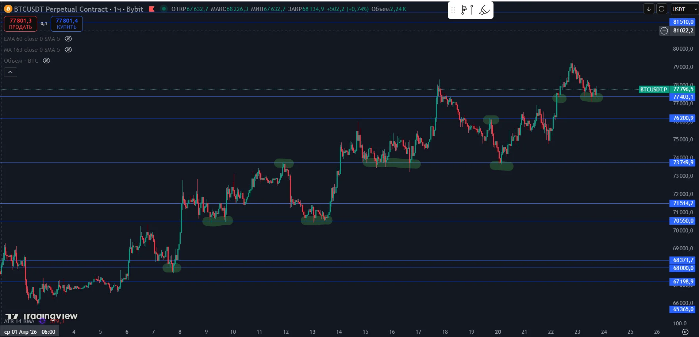Click the ПРОДАТЬ sell button

[x=20, y=24]
